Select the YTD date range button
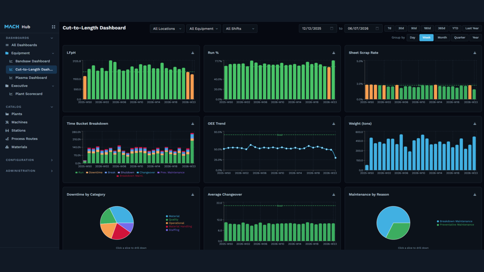The width and height of the screenshot is (484, 272). pos(455,28)
